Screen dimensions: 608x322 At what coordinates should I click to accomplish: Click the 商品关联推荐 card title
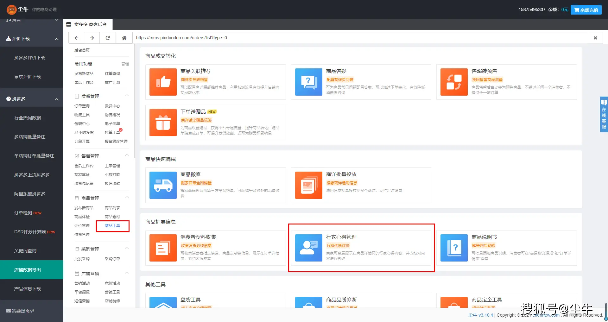pyautogui.click(x=196, y=71)
